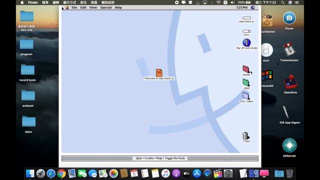Screen dimensions: 320x180
Task: Click the Finder application menu icon near 7:23 PM
Action: point(253,7)
